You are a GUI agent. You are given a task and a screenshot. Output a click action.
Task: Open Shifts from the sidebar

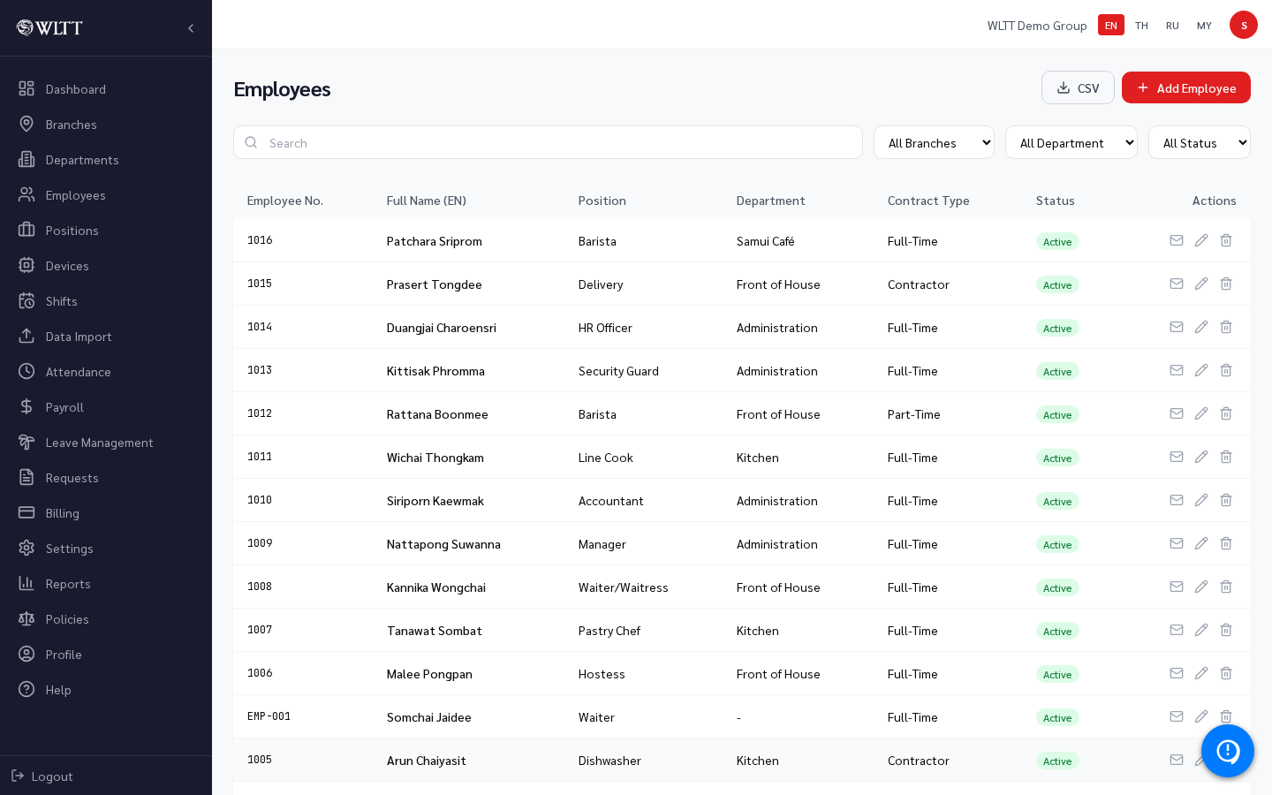pyautogui.click(x=106, y=301)
